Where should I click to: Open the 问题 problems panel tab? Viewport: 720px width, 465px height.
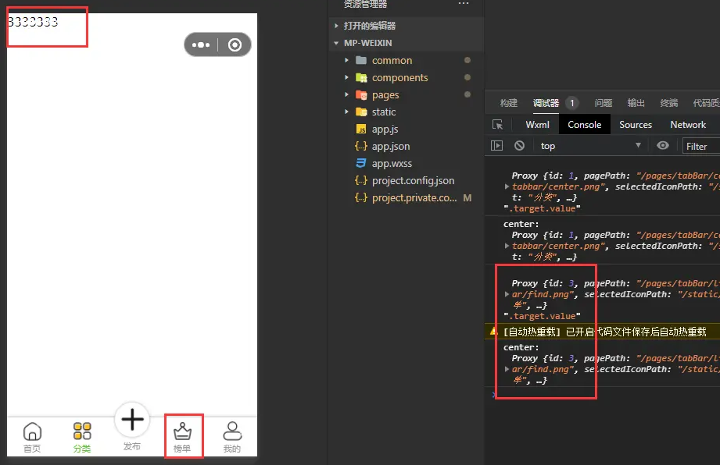(603, 103)
